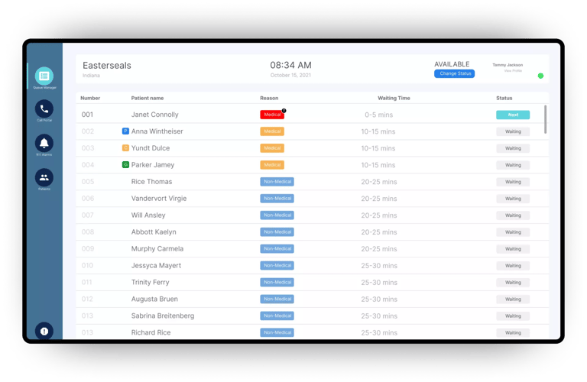Select patient Richard Rice
587x382 pixels.
[x=151, y=332]
